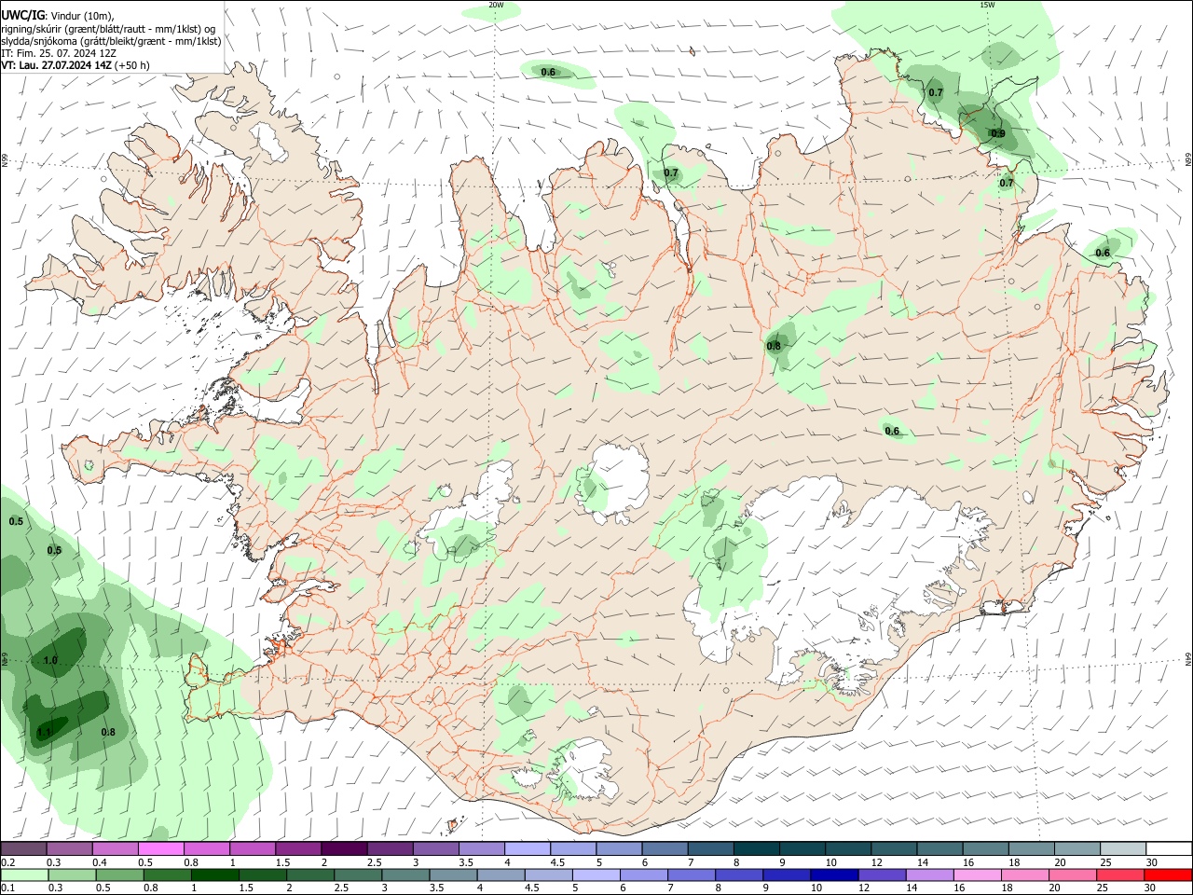Viewport: 1193px width, 895px height.
Task: Click the 0.8 value on the inland dark green patch
Action: [774, 346]
